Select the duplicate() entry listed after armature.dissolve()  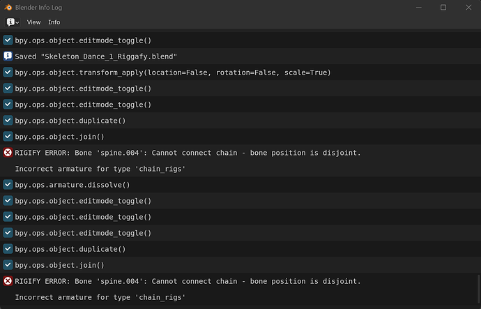tap(70, 249)
